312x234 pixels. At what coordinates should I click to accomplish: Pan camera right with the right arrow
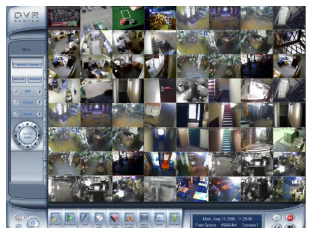tap(39, 136)
